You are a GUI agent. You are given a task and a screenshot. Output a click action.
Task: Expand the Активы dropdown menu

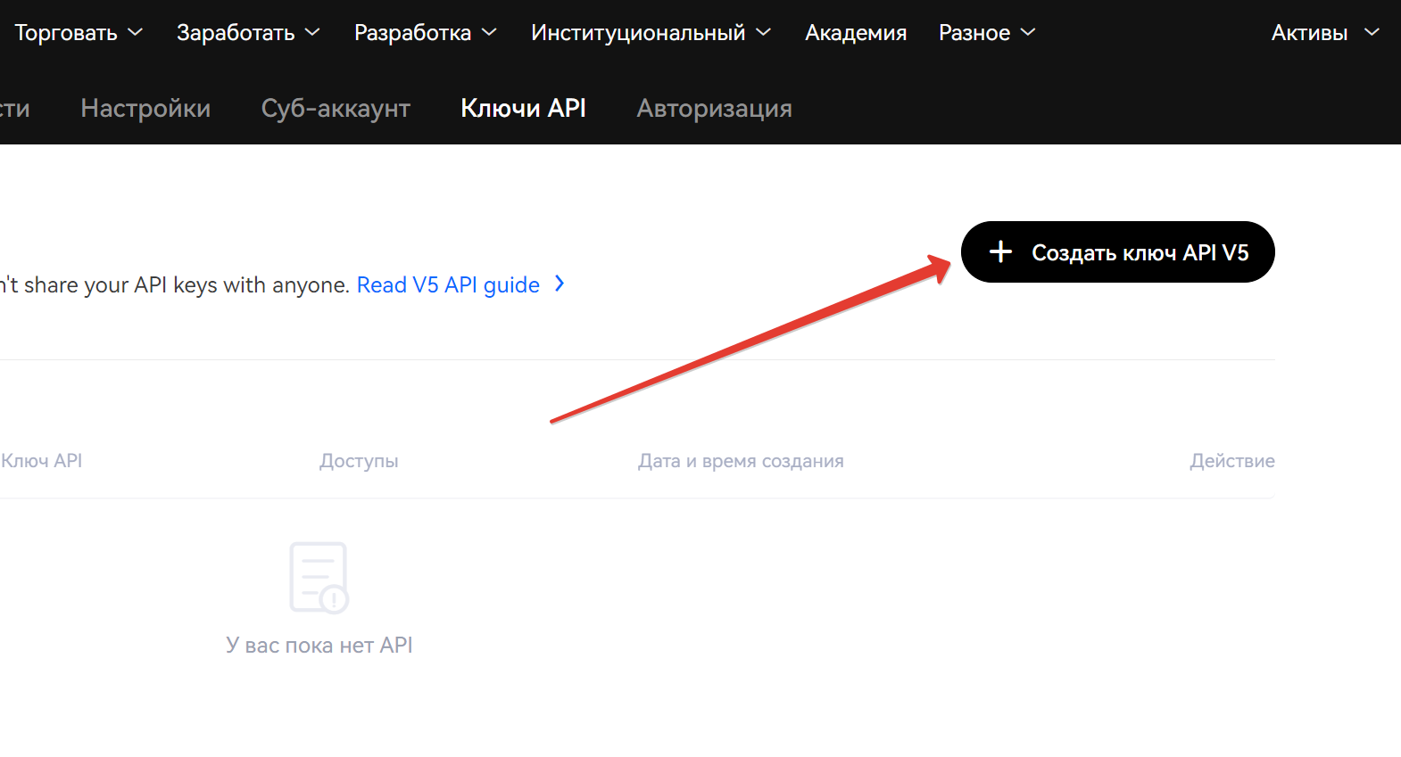1325,33
